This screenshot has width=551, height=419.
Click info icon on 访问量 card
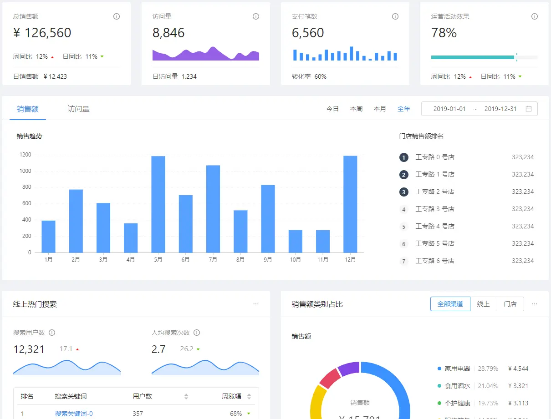tap(256, 16)
